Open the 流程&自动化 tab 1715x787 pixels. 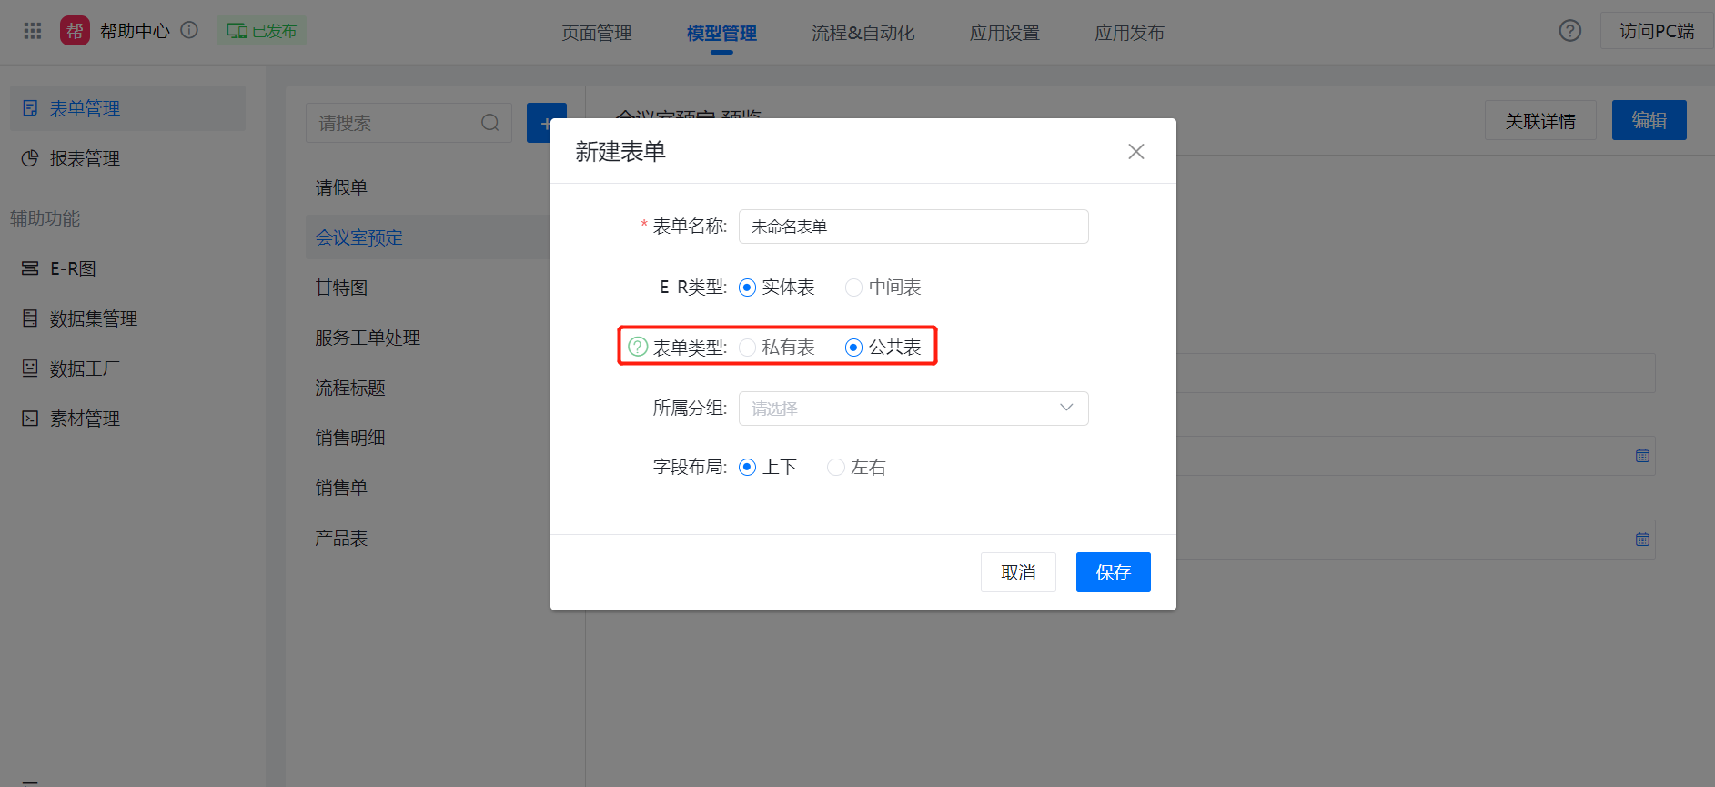click(x=863, y=33)
